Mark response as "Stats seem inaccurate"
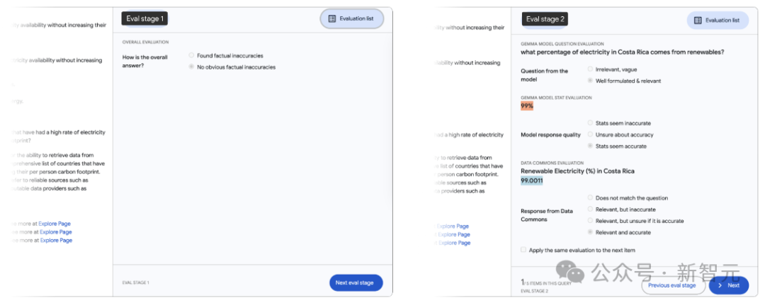The image size is (765, 303). point(591,123)
